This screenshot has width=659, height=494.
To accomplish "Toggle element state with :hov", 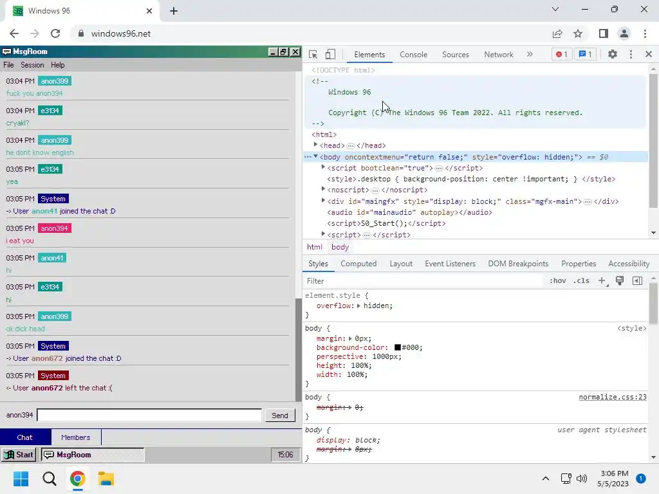I will (x=558, y=280).
